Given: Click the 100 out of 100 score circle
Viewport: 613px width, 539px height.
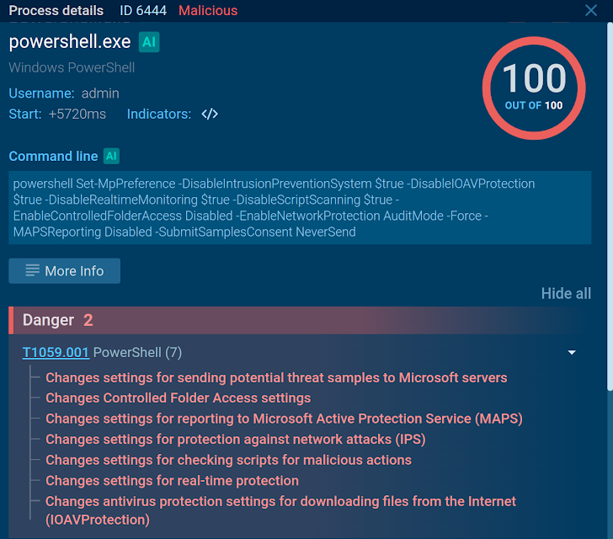Looking at the screenshot, I should (x=533, y=88).
